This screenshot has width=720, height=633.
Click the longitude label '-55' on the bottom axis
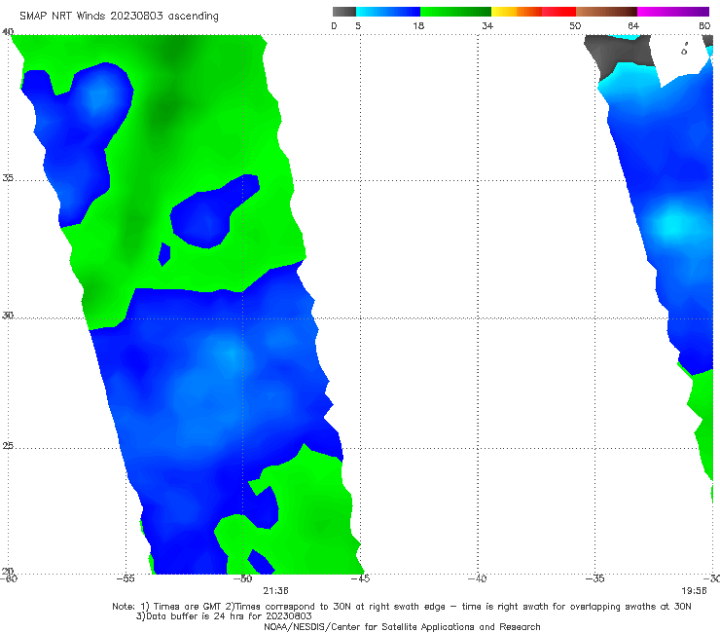pos(126,578)
